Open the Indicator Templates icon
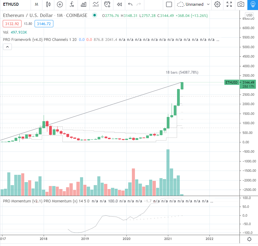The height and width of the screenshot is (246, 258). pyautogui.click(x=95, y=4)
